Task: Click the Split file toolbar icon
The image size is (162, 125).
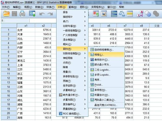Action: (114, 14)
